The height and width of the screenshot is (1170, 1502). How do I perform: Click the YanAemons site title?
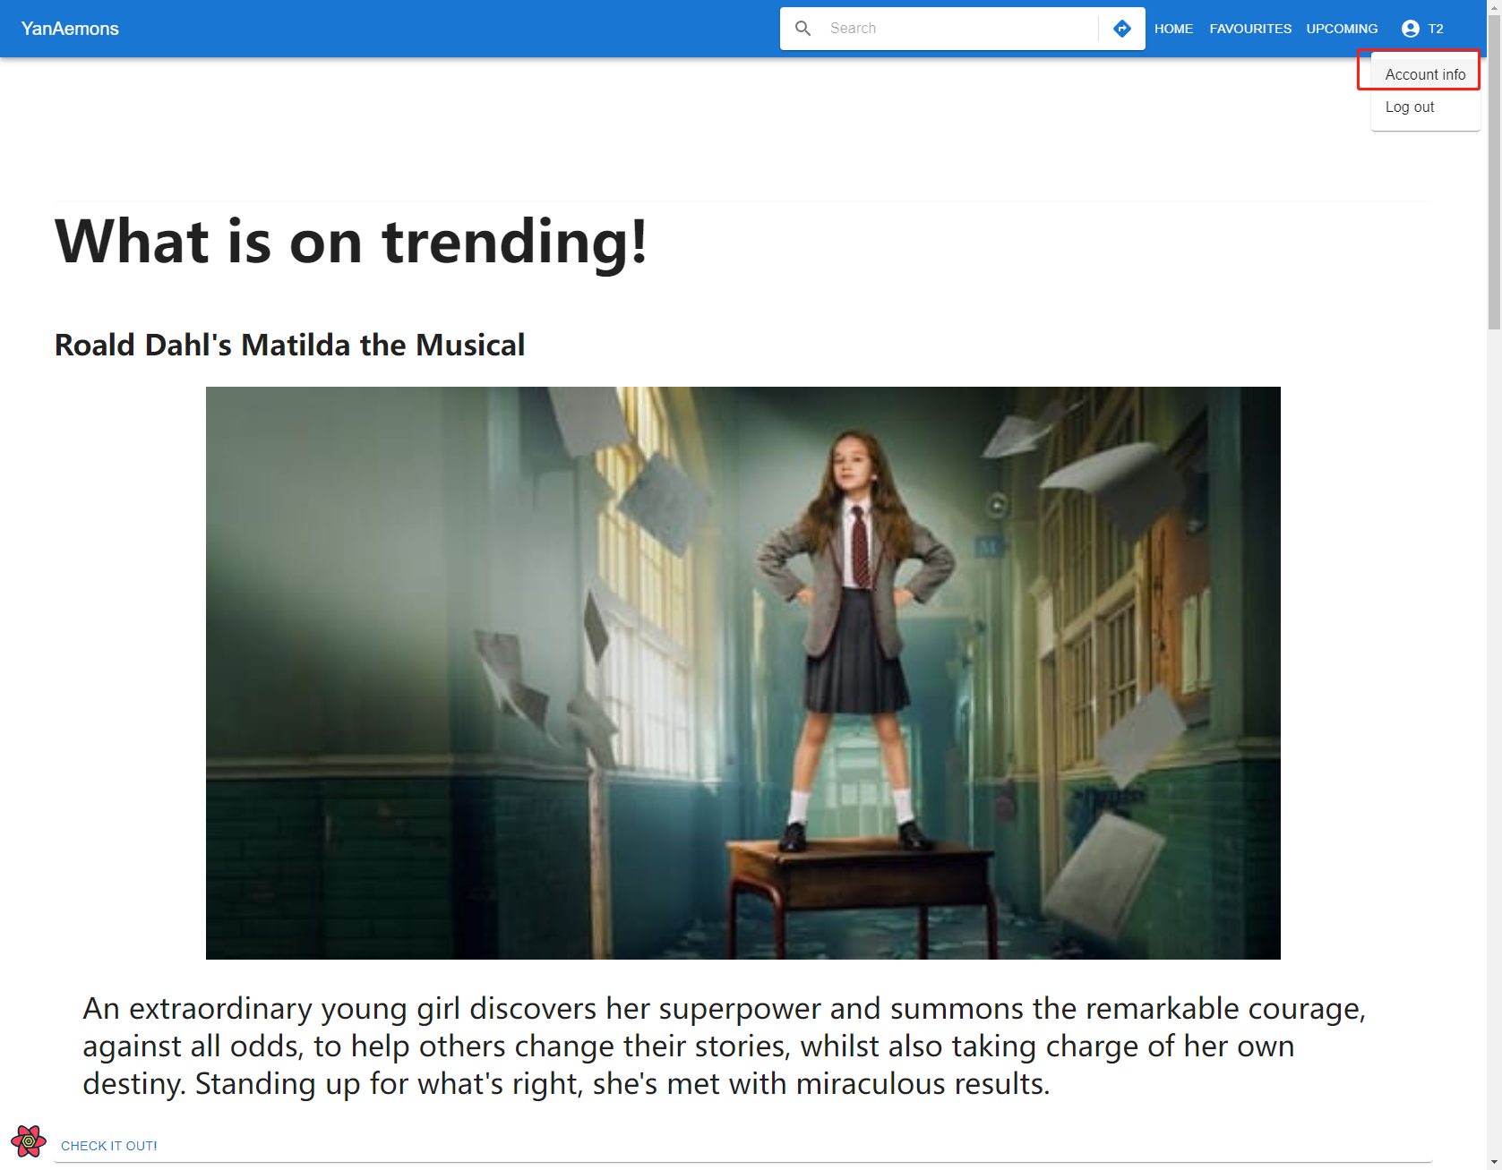coord(70,29)
